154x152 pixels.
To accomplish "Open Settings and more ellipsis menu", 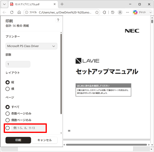I will click(x=128, y=12).
